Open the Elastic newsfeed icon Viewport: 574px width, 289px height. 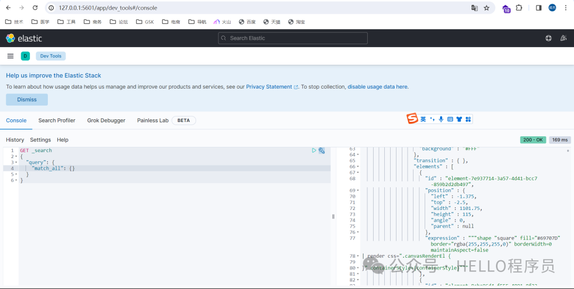point(563,38)
